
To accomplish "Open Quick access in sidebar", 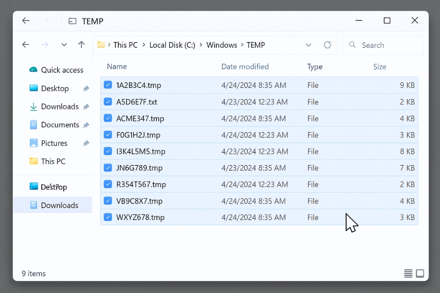I will click(x=62, y=70).
